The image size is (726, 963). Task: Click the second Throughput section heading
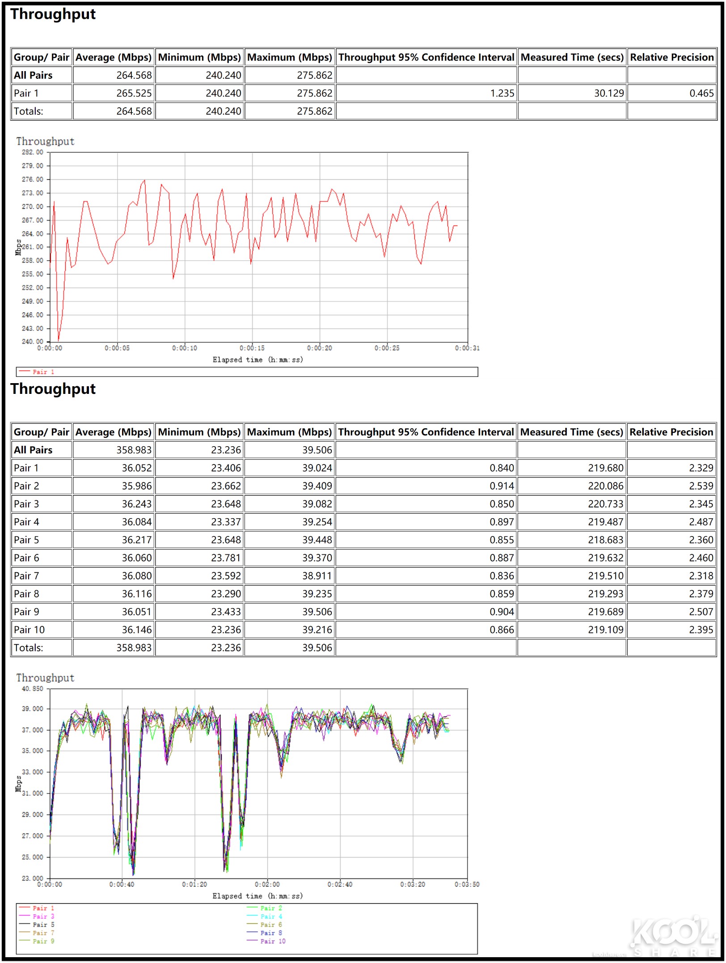[x=54, y=389]
